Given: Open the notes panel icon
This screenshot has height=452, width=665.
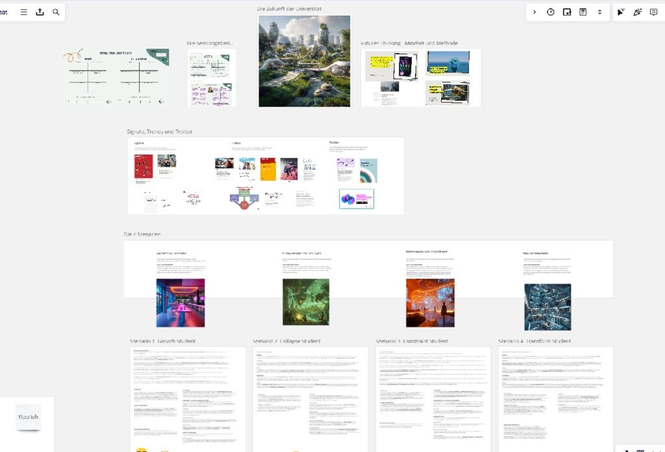Looking at the screenshot, I should 583,12.
